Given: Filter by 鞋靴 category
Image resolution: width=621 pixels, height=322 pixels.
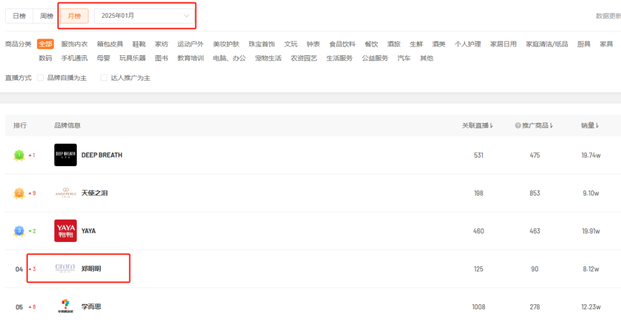Looking at the screenshot, I should [x=139, y=44].
